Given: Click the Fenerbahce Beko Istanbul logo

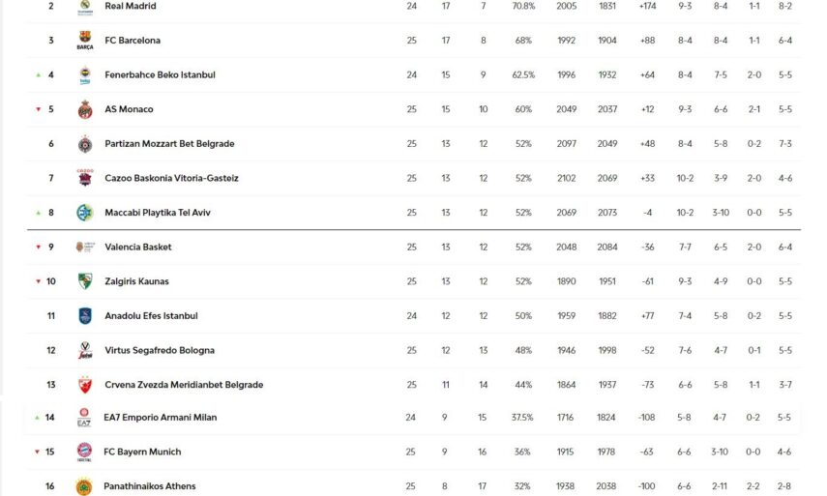Looking at the screenshot, I should (x=84, y=75).
